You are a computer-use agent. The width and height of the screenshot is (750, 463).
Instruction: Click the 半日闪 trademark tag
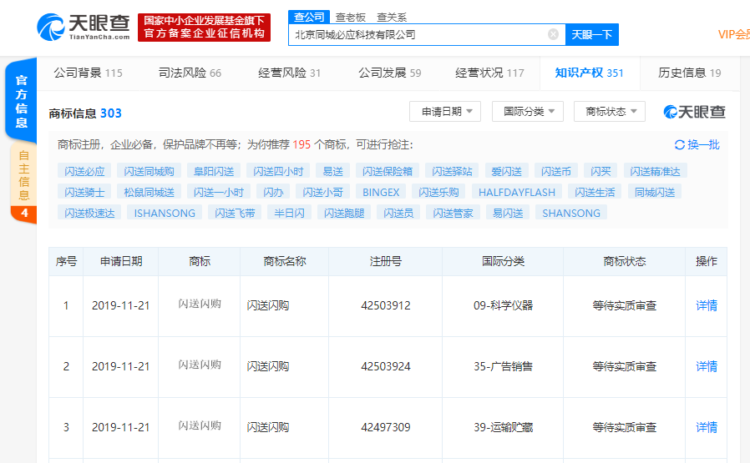pyautogui.click(x=289, y=213)
